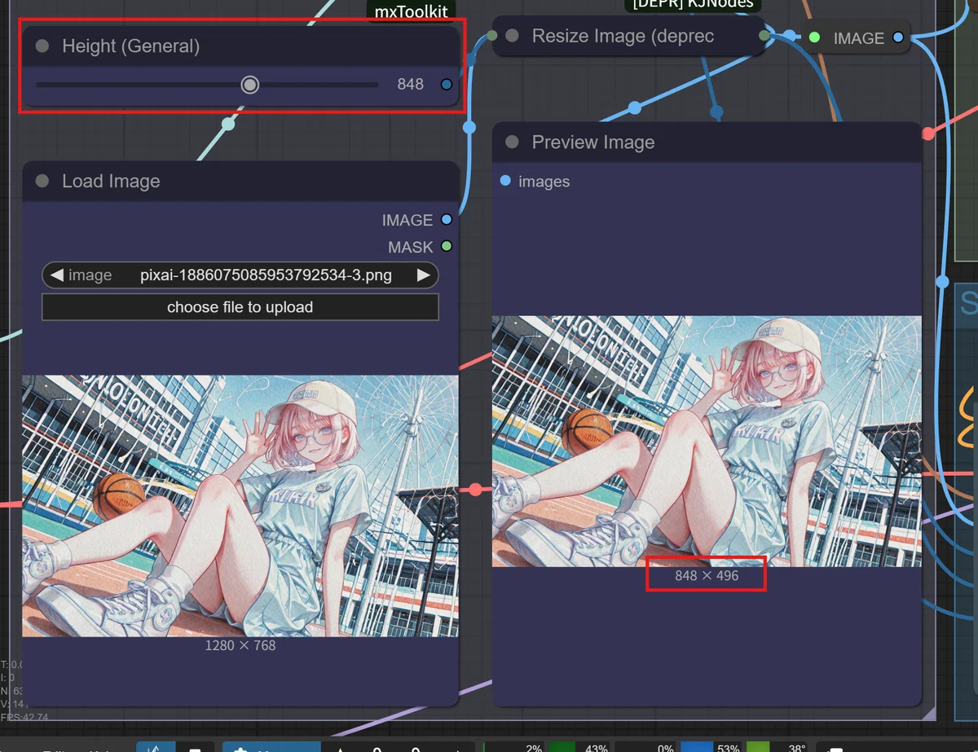Click the mxToolkit badge above Height node

[412, 11]
